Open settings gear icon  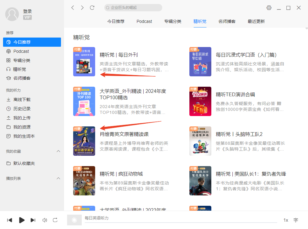(x=269, y=8)
